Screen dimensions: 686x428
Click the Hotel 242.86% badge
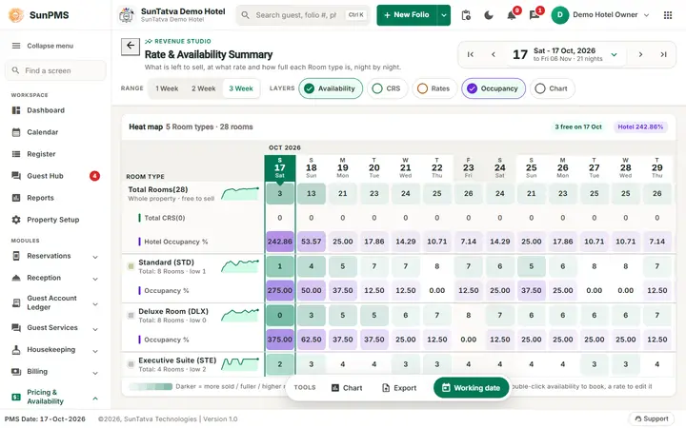[x=640, y=127]
